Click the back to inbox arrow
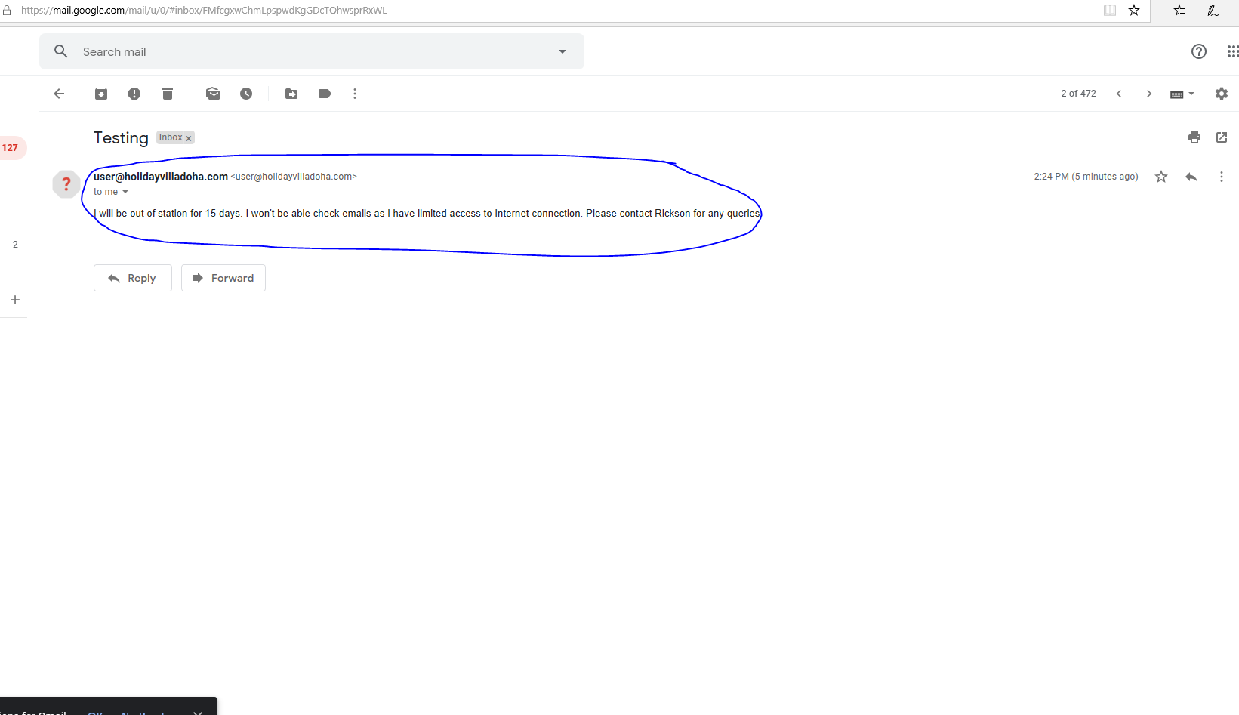 [x=59, y=94]
